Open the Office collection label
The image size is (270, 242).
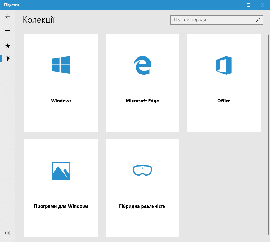(x=224, y=101)
